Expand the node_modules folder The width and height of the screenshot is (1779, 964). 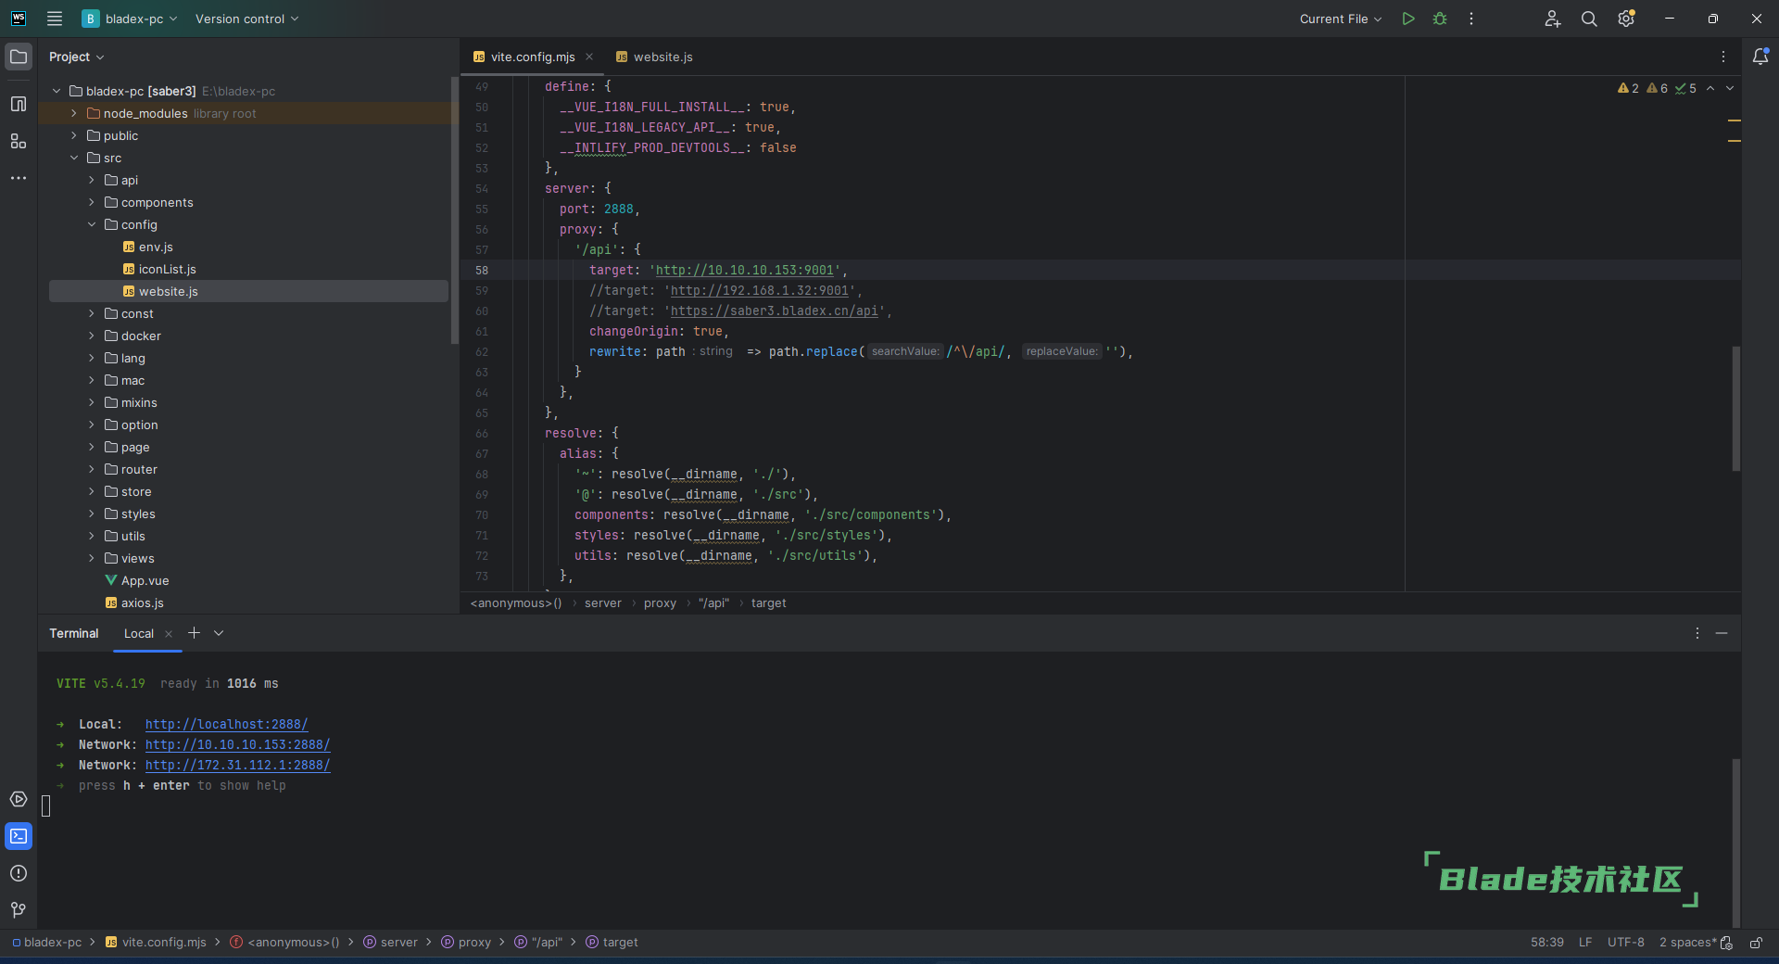74,113
